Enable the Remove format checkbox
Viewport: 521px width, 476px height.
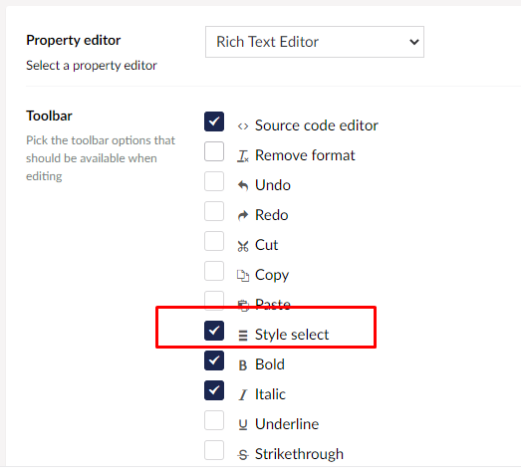(x=214, y=151)
